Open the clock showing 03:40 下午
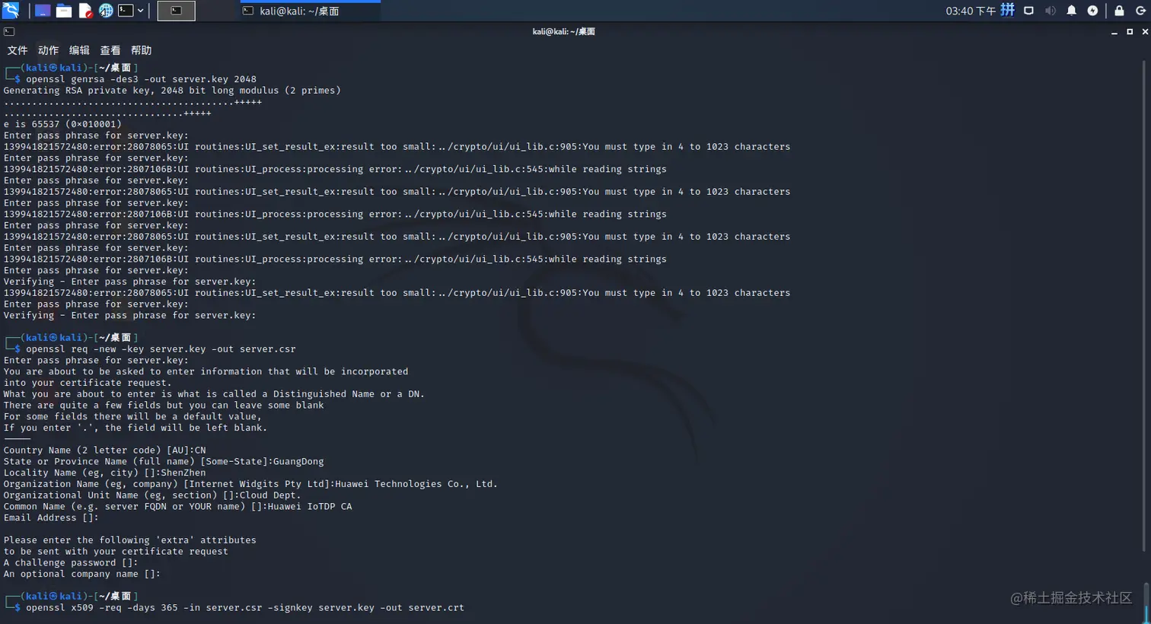The width and height of the screenshot is (1151, 624). click(x=970, y=11)
